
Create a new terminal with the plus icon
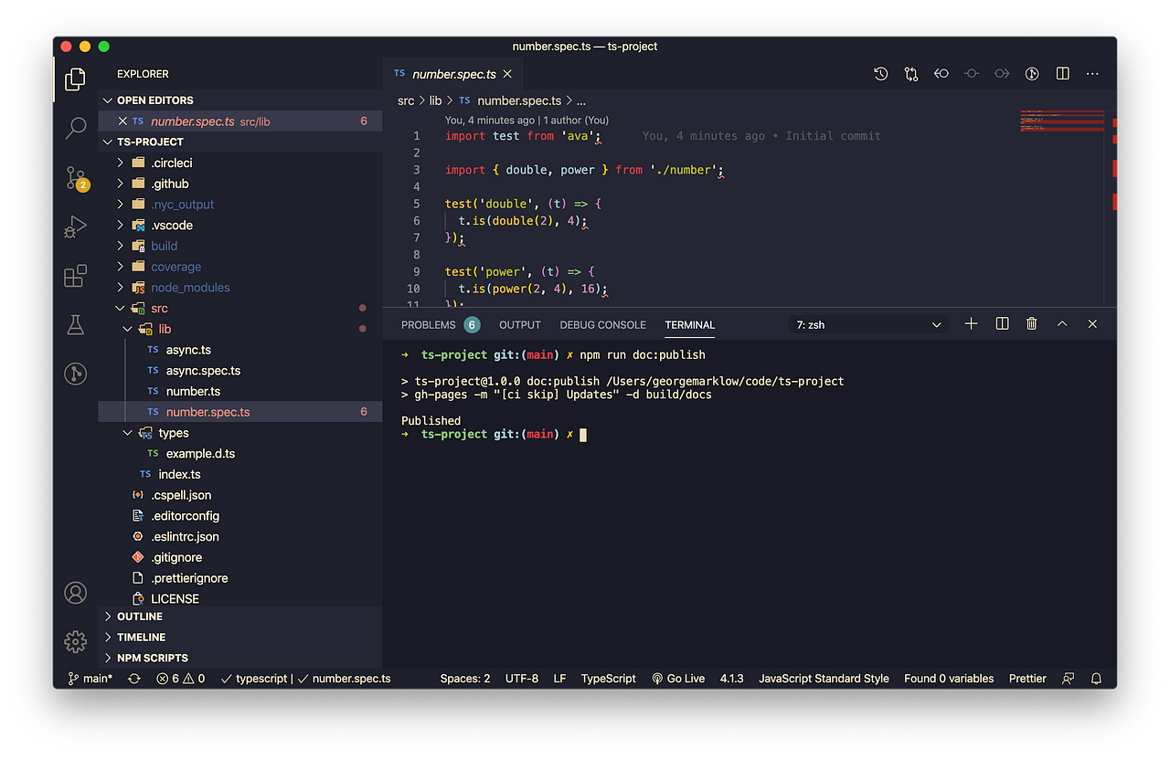(971, 323)
